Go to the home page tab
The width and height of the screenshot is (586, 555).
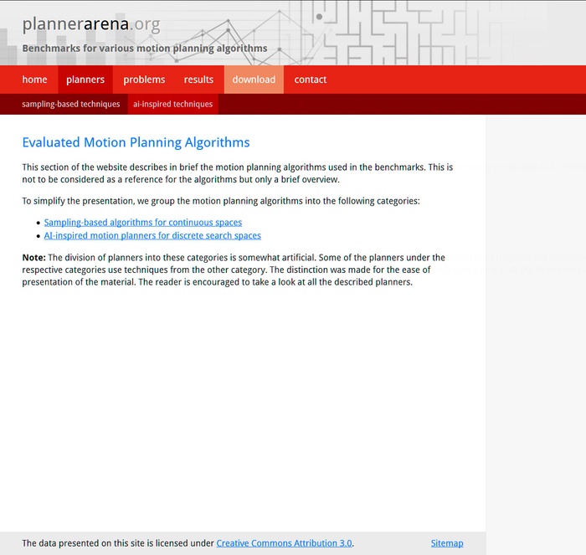[x=34, y=80]
